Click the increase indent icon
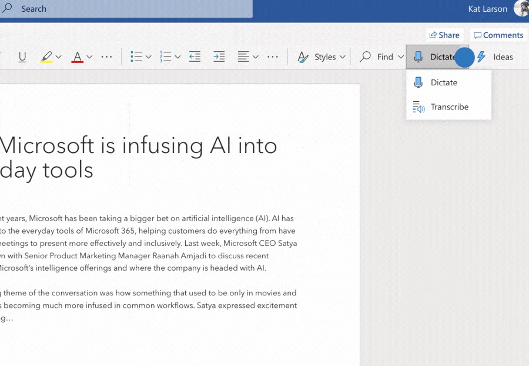529x366 pixels. [x=219, y=57]
